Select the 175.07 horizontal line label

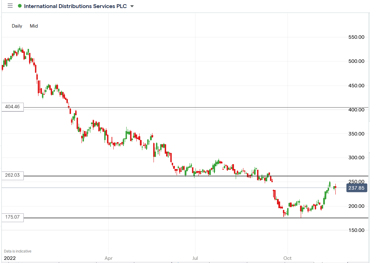pyautogui.click(x=13, y=217)
